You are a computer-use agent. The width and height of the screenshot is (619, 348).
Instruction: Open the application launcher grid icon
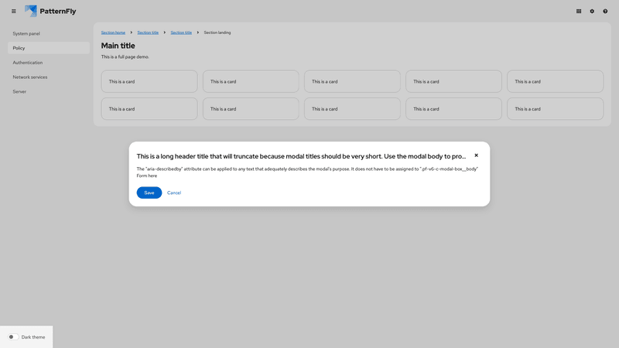(x=579, y=12)
